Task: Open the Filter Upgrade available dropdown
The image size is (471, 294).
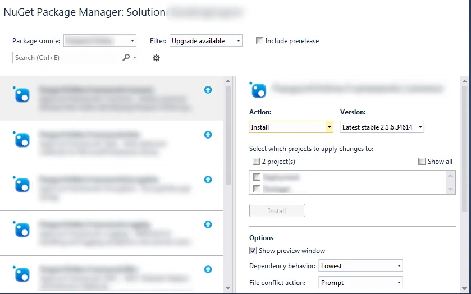Action: [206, 40]
